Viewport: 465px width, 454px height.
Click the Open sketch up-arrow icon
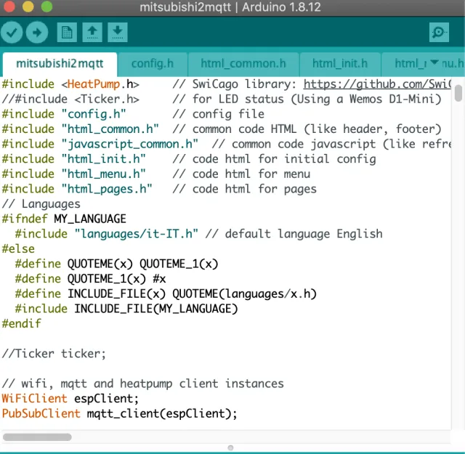tap(92, 32)
